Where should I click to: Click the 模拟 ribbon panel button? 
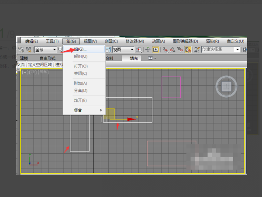pos(59,65)
